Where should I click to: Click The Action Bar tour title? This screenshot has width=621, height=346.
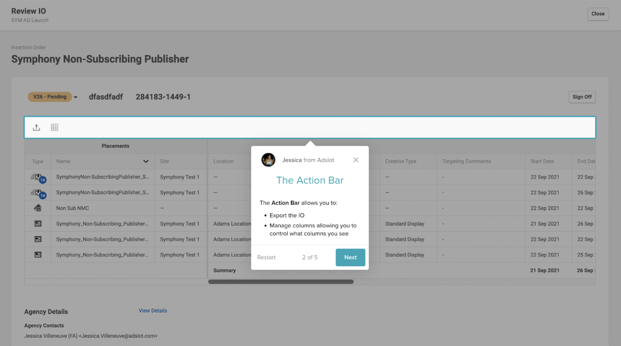pos(310,180)
